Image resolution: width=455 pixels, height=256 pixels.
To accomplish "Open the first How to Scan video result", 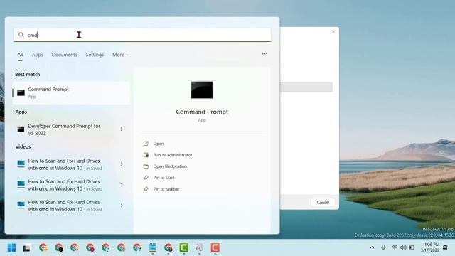I will tap(65, 164).
